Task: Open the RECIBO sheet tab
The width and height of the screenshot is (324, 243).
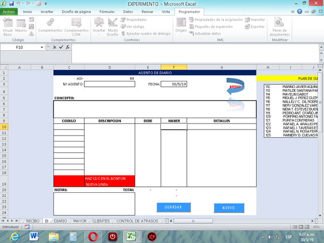Action: [x=32, y=221]
